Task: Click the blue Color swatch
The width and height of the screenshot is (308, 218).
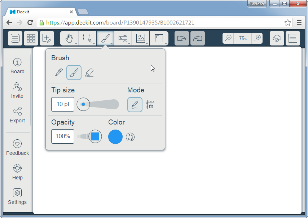Action: (x=115, y=137)
